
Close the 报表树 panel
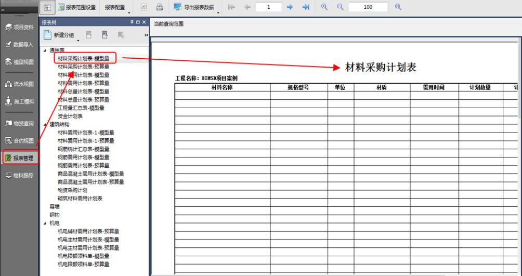(144, 22)
